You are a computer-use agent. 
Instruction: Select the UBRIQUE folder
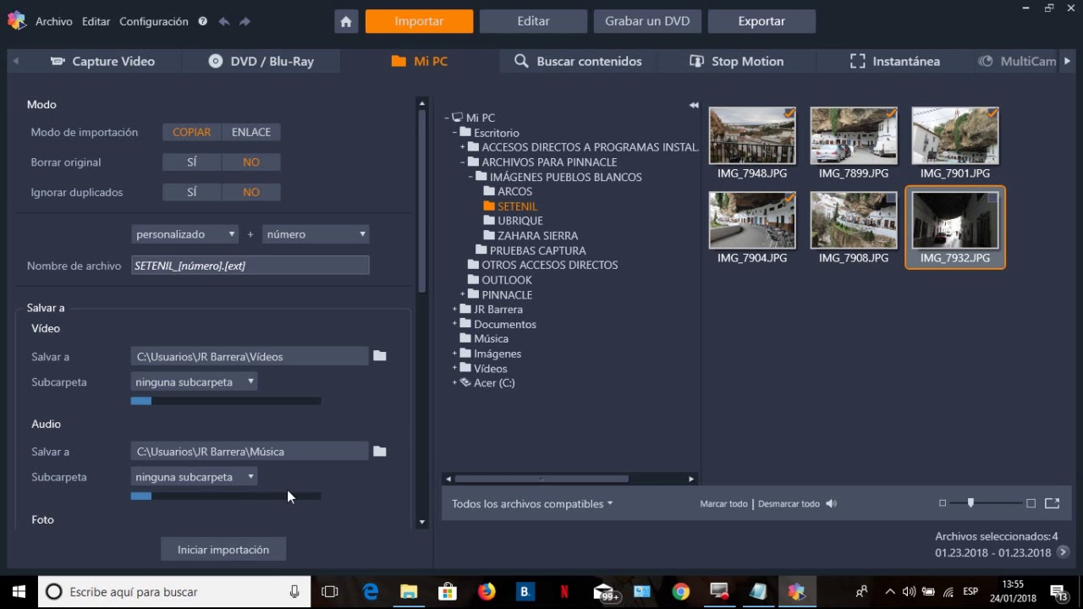pyautogui.click(x=520, y=221)
